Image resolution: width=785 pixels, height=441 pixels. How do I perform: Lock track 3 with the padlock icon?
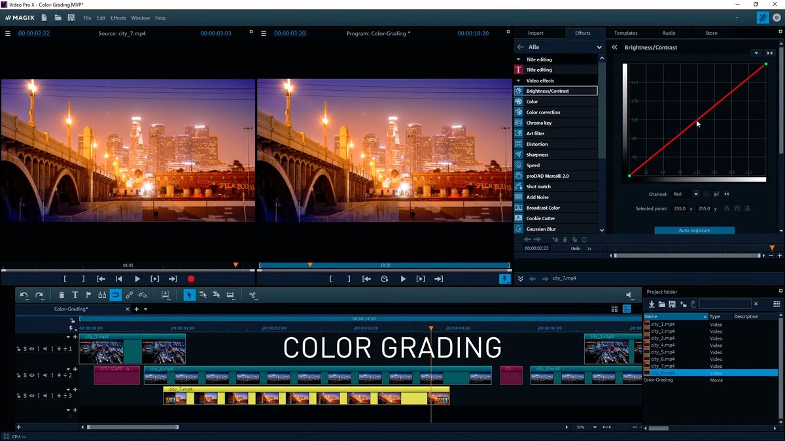pos(18,396)
